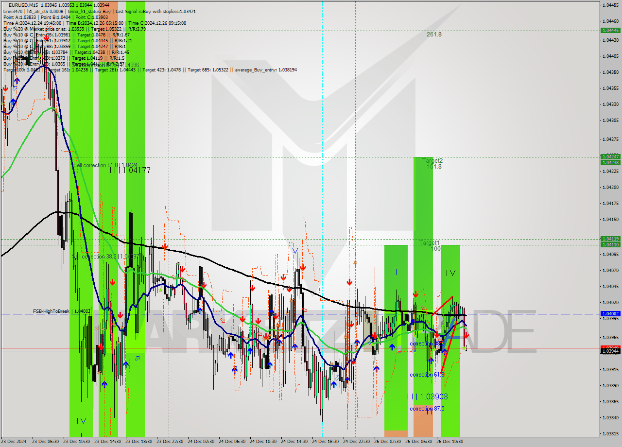
Task: Click the '24 Dec 10:30' time label
Action: (263, 442)
